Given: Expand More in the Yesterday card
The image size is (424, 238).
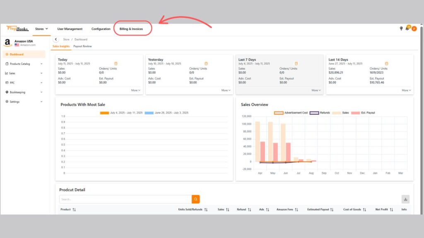Looking at the screenshot, I should click(226, 90).
